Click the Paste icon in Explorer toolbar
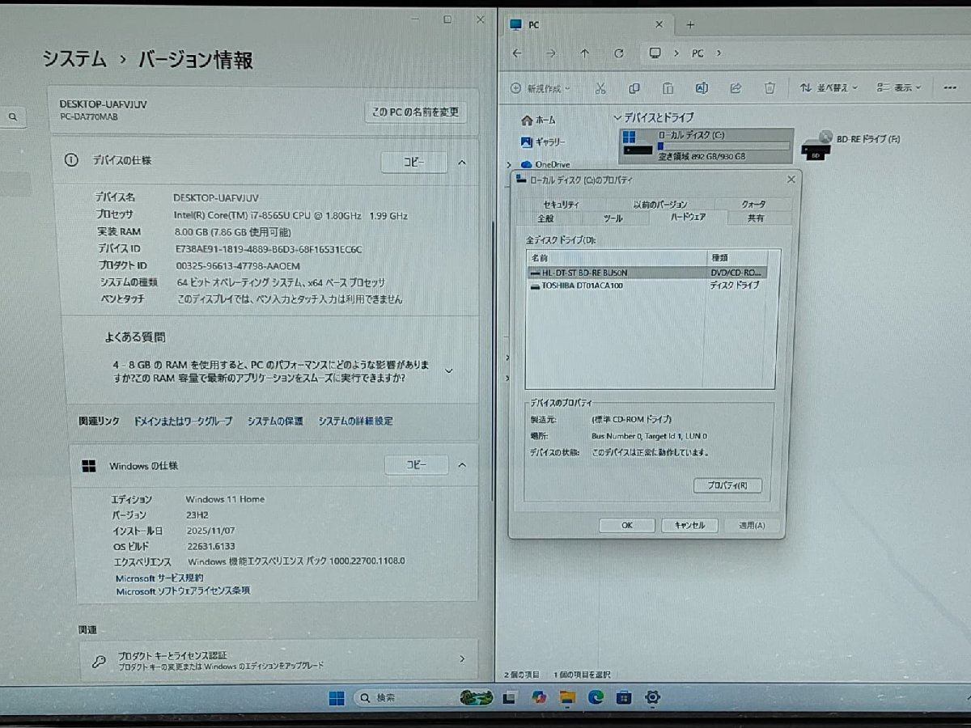The height and width of the screenshot is (728, 971). pos(668,87)
